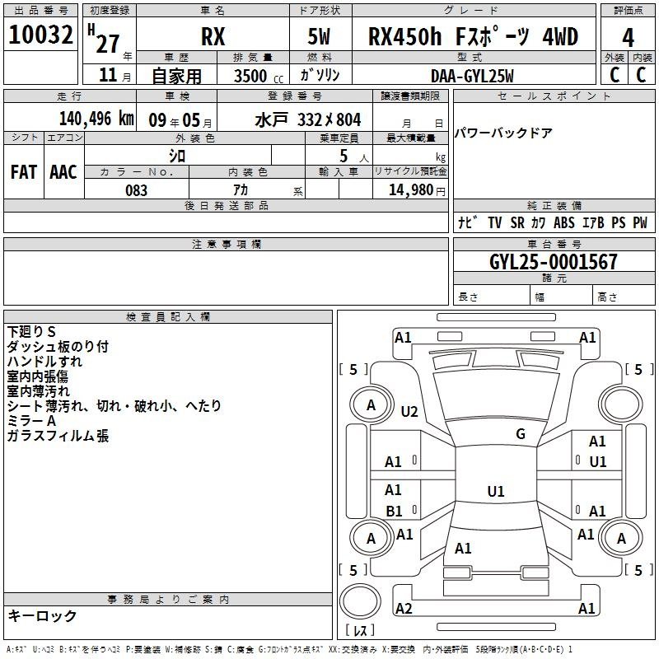Click the 注意事項欄 header
The width and height of the screenshot is (659, 659).
click(226, 244)
